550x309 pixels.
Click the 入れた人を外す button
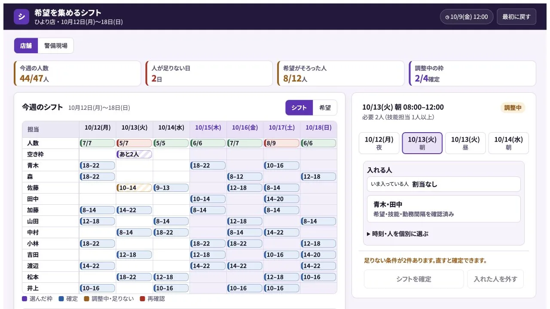click(495, 279)
